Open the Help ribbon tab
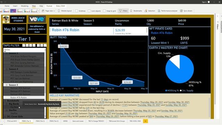222x125 pixels. [41, 6]
